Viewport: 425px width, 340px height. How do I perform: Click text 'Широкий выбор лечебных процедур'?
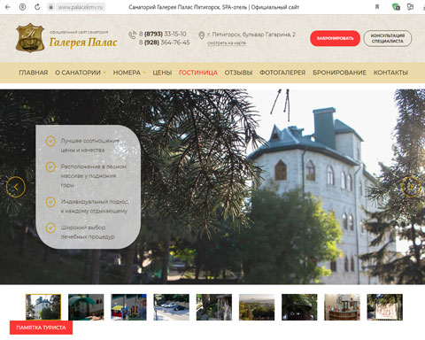(88, 232)
